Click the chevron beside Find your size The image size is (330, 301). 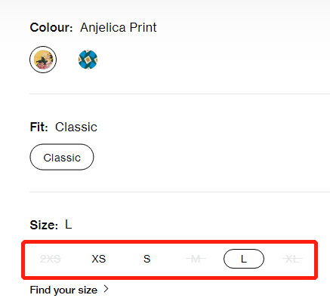(106, 289)
